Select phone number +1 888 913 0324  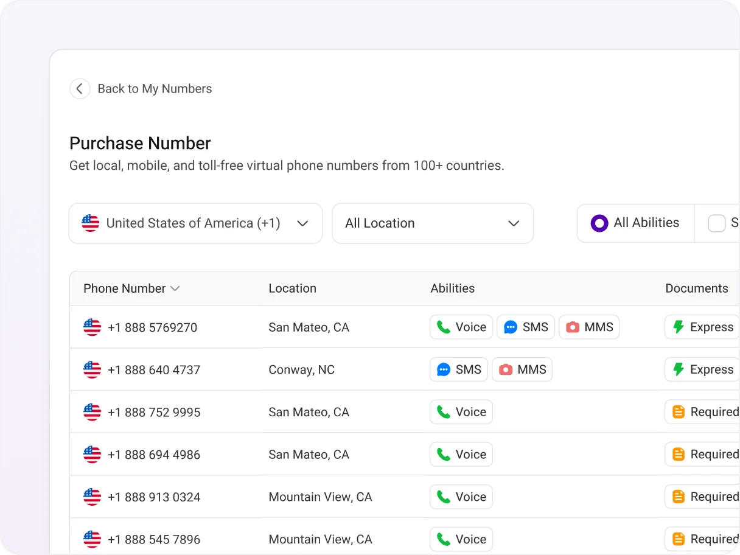pyautogui.click(x=154, y=497)
